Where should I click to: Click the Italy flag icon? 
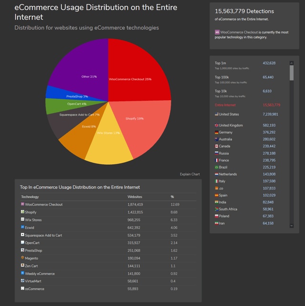[216, 181]
